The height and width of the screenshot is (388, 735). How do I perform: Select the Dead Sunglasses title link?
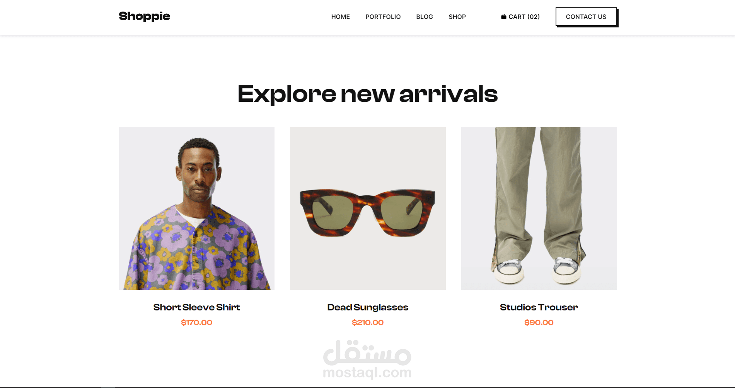(x=368, y=307)
